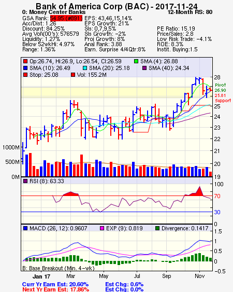Click the cyan SMA (20) legend square
The image size is (233, 292).
[85, 68]
